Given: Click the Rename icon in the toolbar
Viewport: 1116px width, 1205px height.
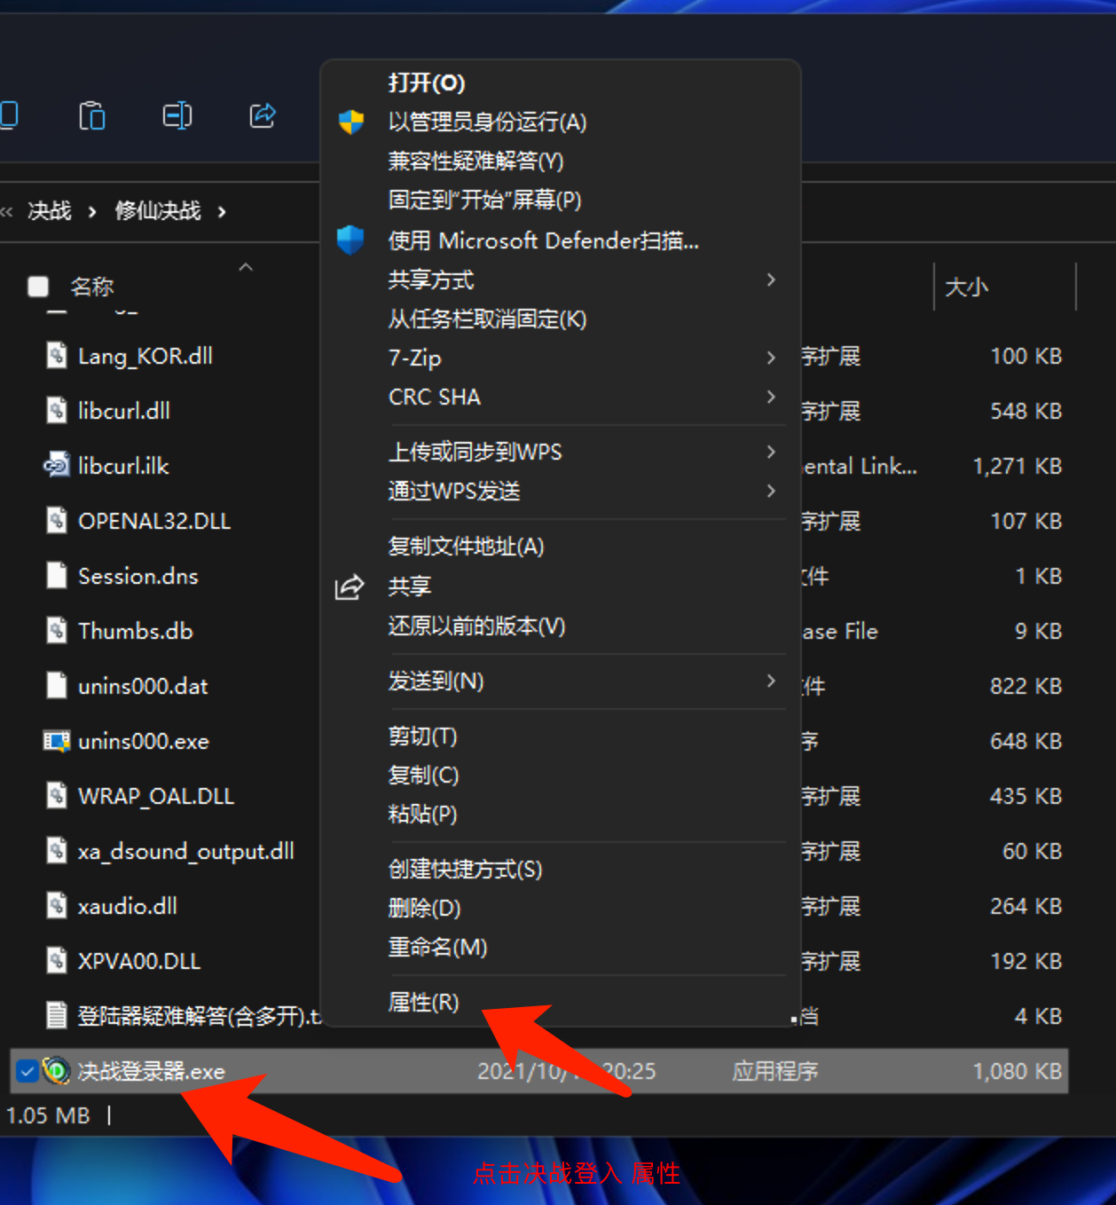Looking at the screenshot, I should [177, 116].
